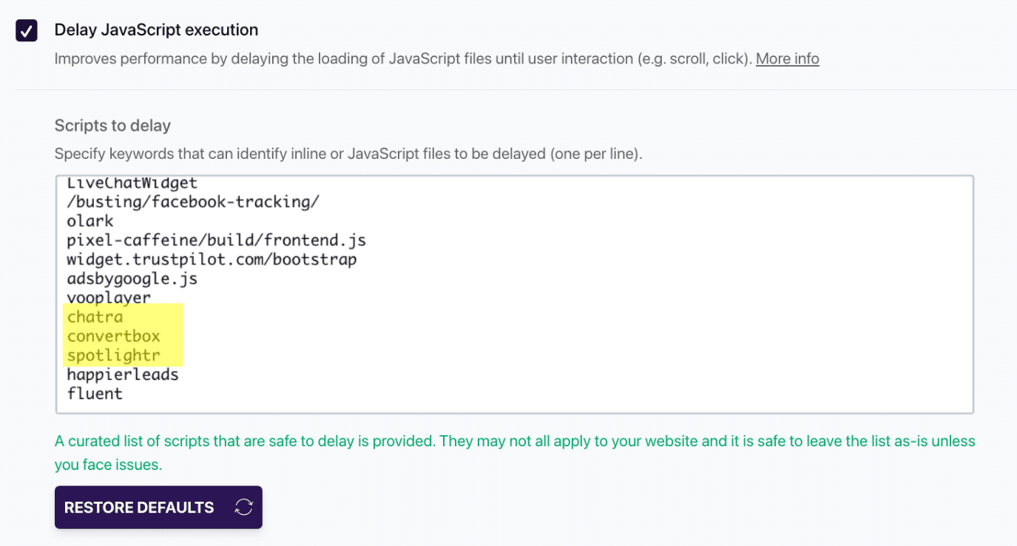Click the olark entry in the scripts list
The height and width of the screenshot is (546, 1017).
(x=89, y=220)
